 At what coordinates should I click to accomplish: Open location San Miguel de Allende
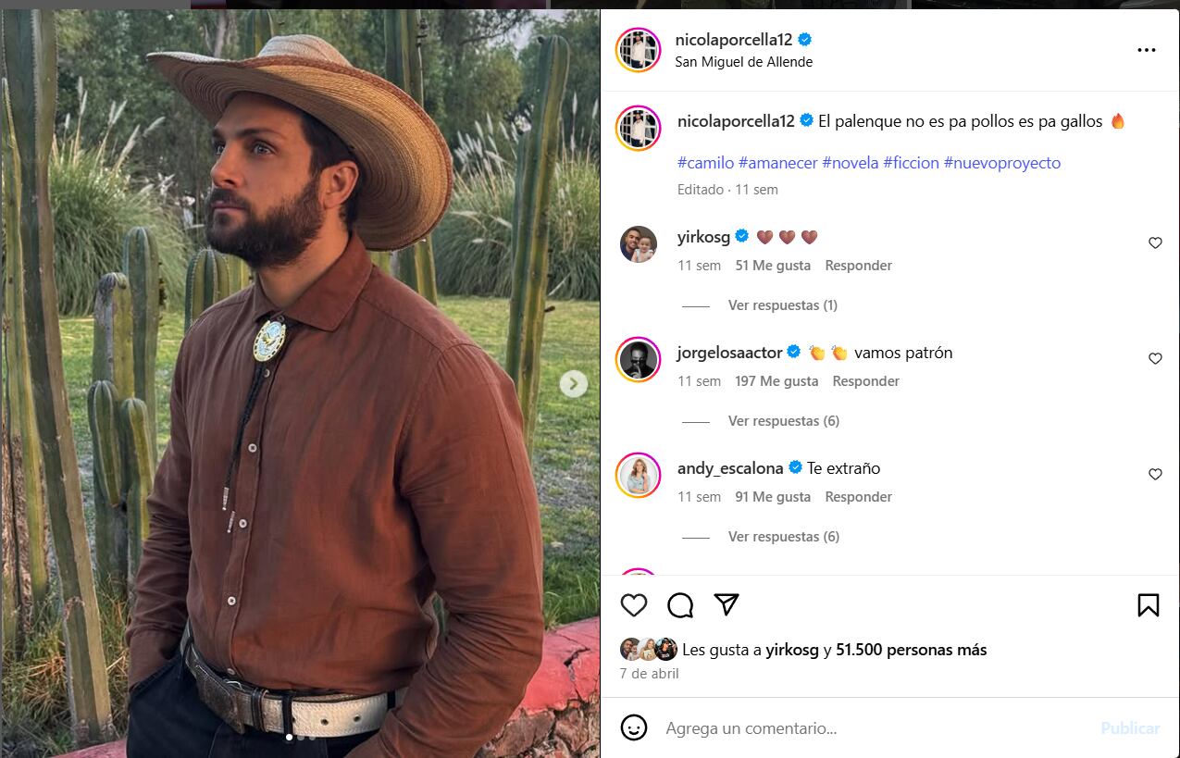tap(746, 61)
